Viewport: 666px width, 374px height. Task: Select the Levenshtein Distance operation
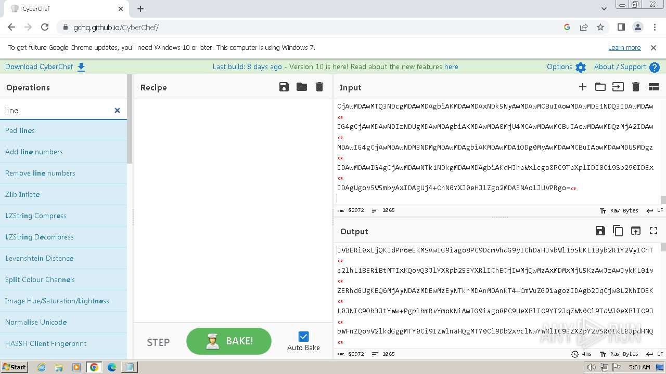tap(63, 258)
